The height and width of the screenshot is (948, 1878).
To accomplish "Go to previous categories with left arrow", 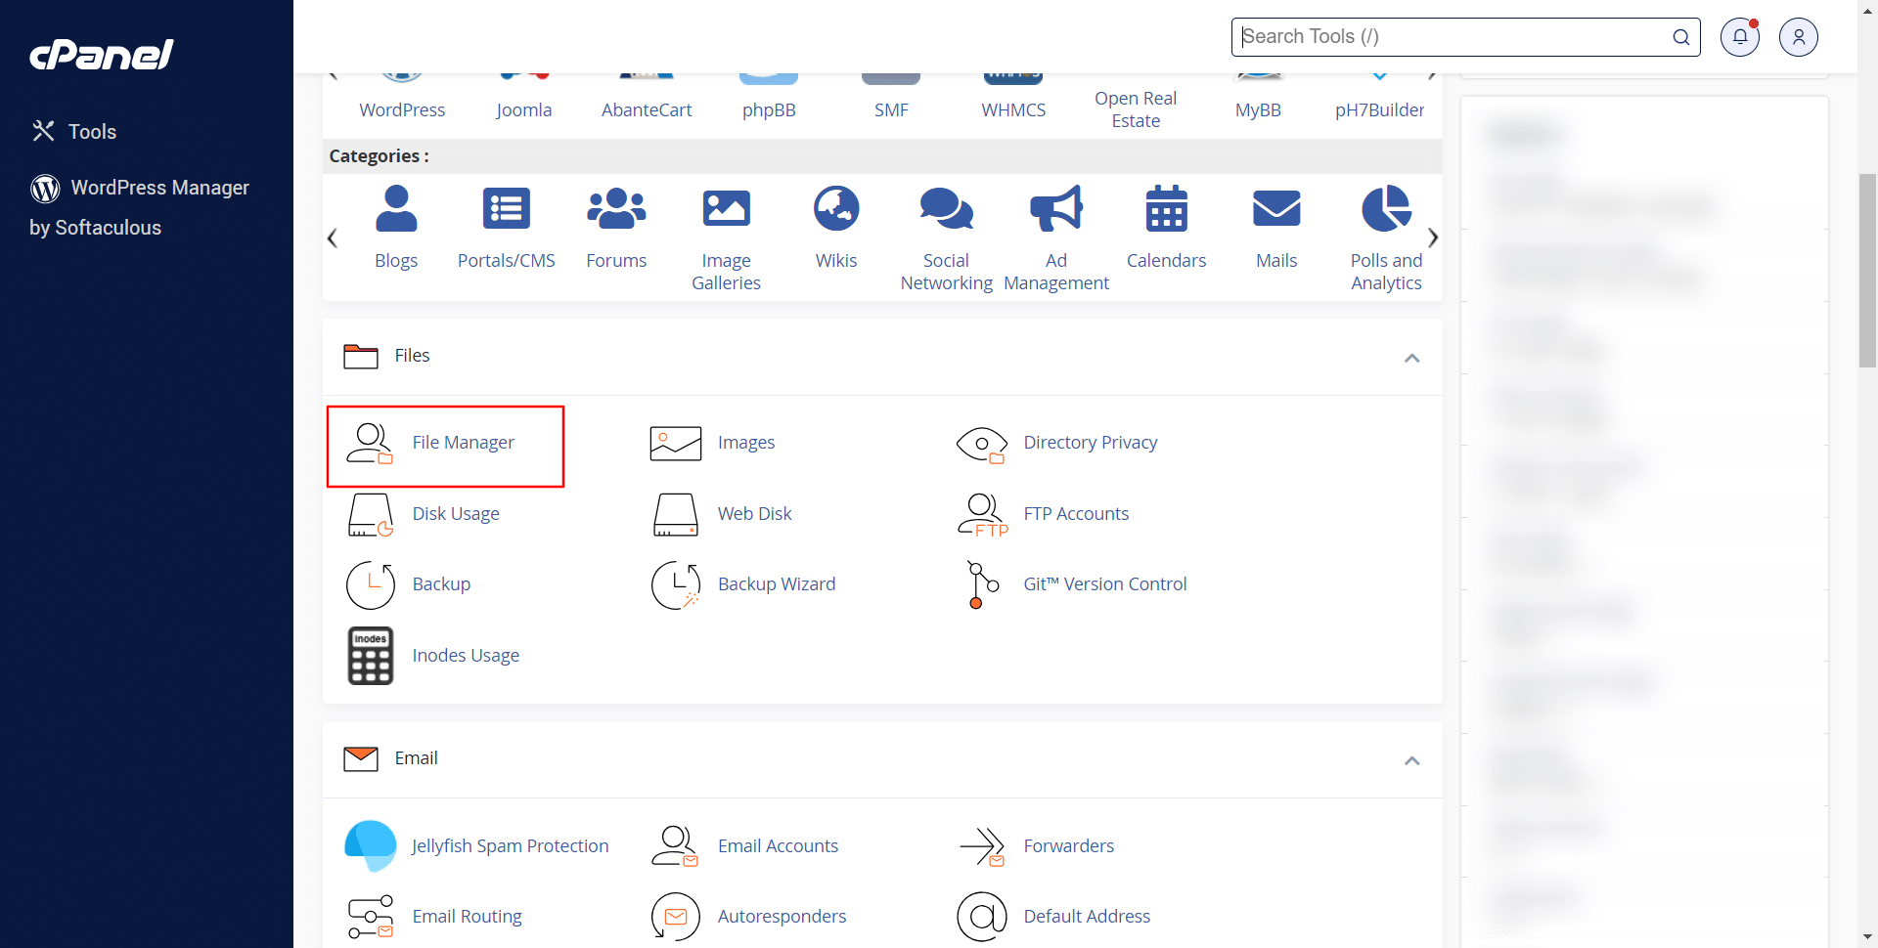I will 333,237.
